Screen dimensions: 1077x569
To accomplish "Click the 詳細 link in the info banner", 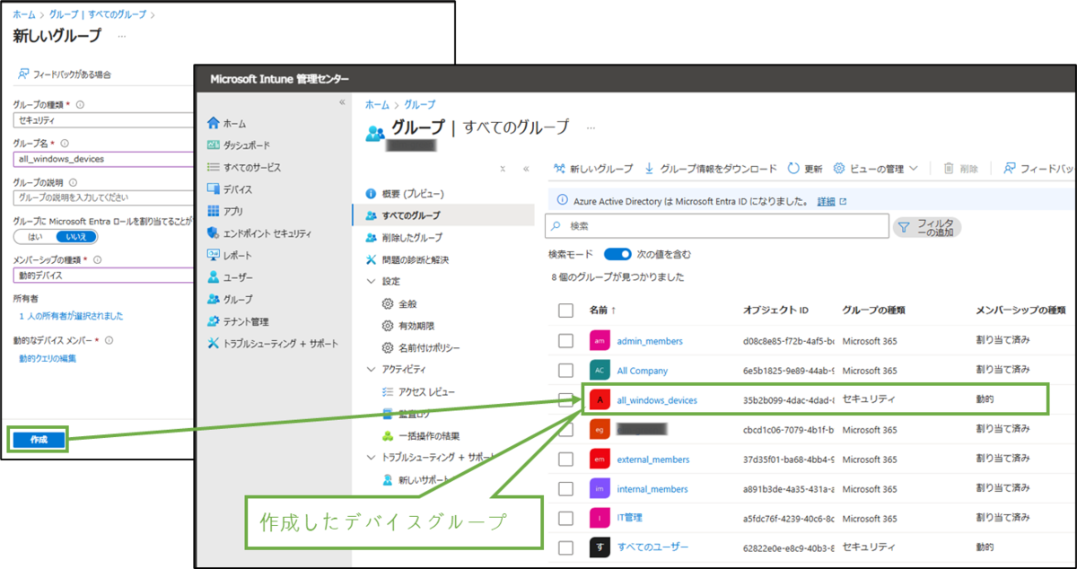I will (826, 201).
